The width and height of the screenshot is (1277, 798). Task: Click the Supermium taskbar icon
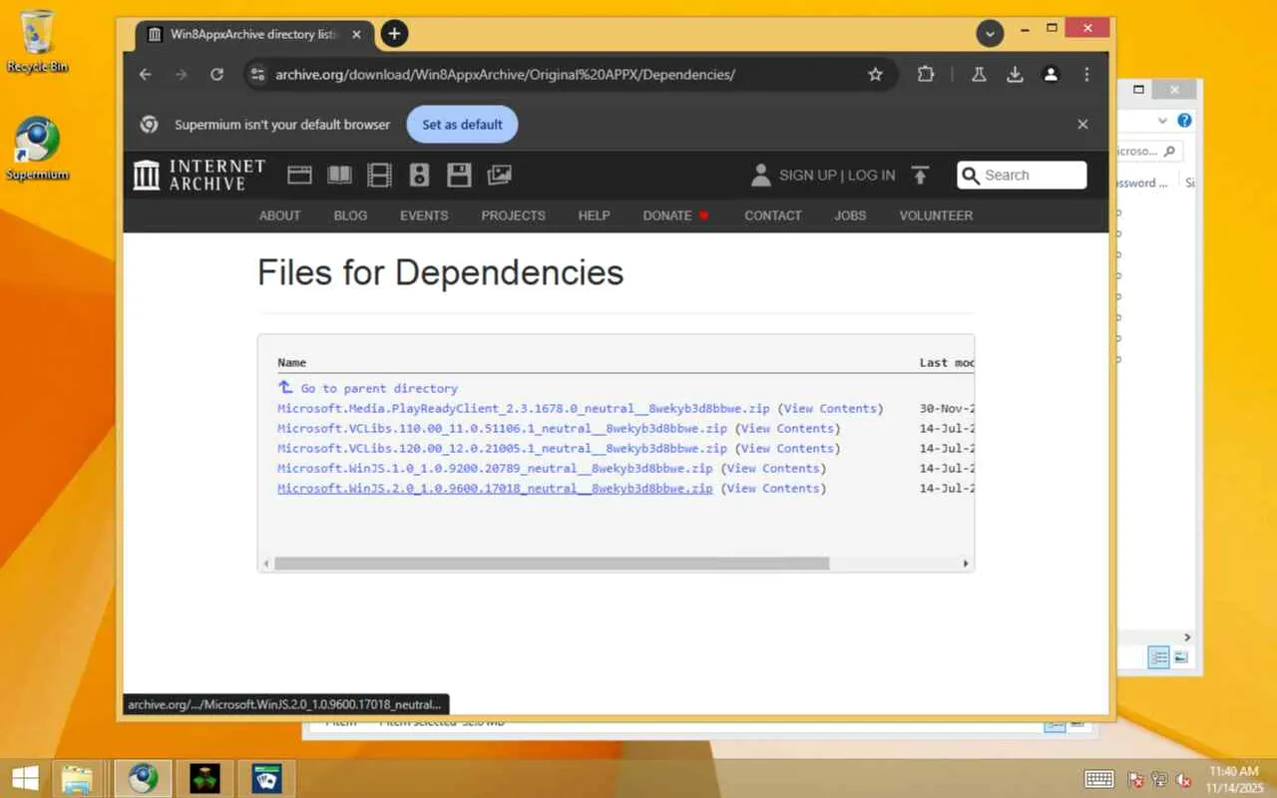[x=143, y=778]
